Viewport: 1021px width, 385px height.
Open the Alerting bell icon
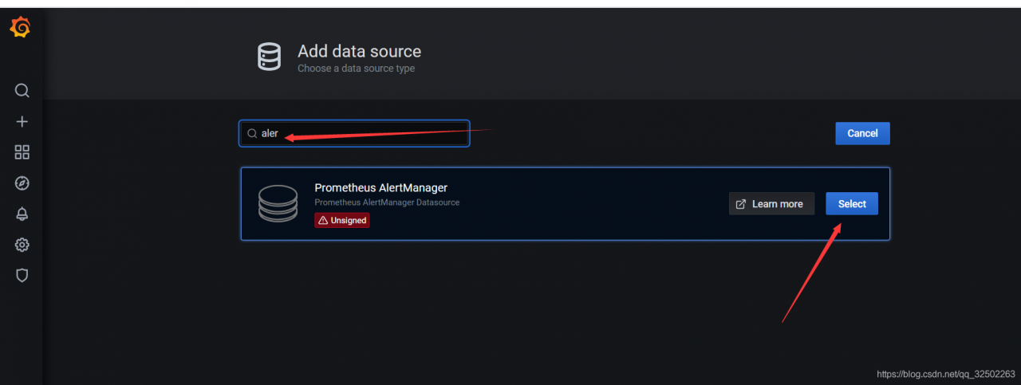point(22,214)
